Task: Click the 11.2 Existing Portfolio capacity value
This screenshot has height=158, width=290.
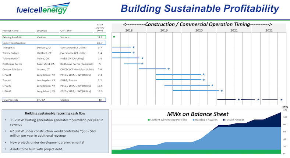Action: tap(100, 37)
